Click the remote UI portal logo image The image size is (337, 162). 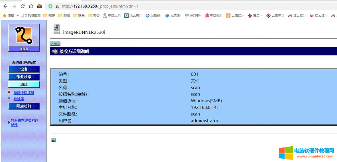pyautogui.click(x=24, y=35)
